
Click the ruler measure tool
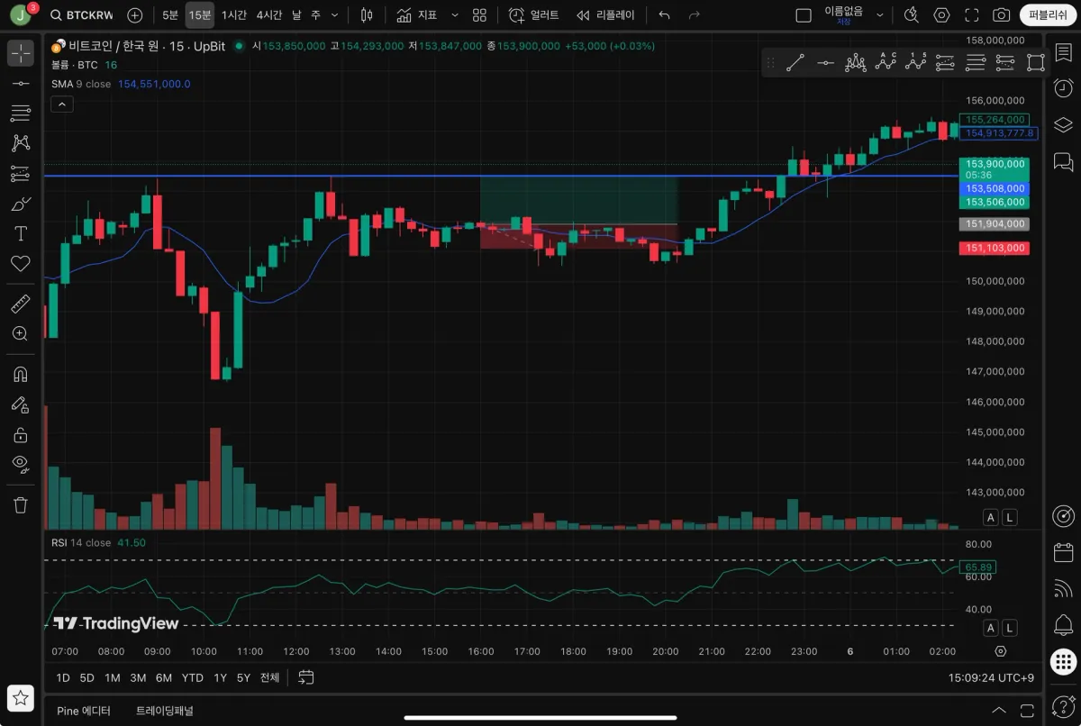20,304
